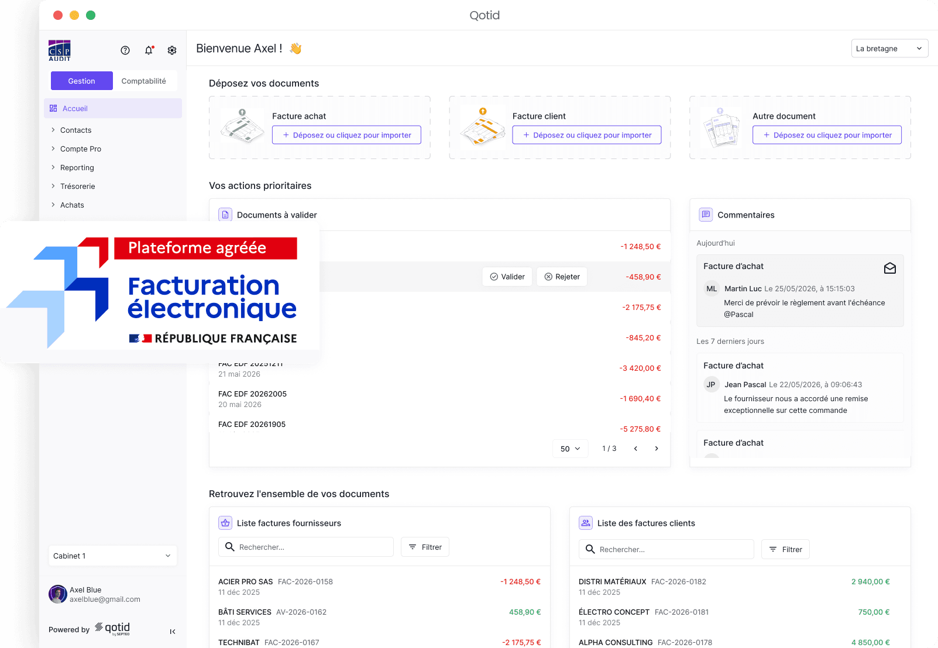The width and height of the screenshot is (938, 648).
Task: Switch to Gestion tab
Action: [x=82, y=81]
